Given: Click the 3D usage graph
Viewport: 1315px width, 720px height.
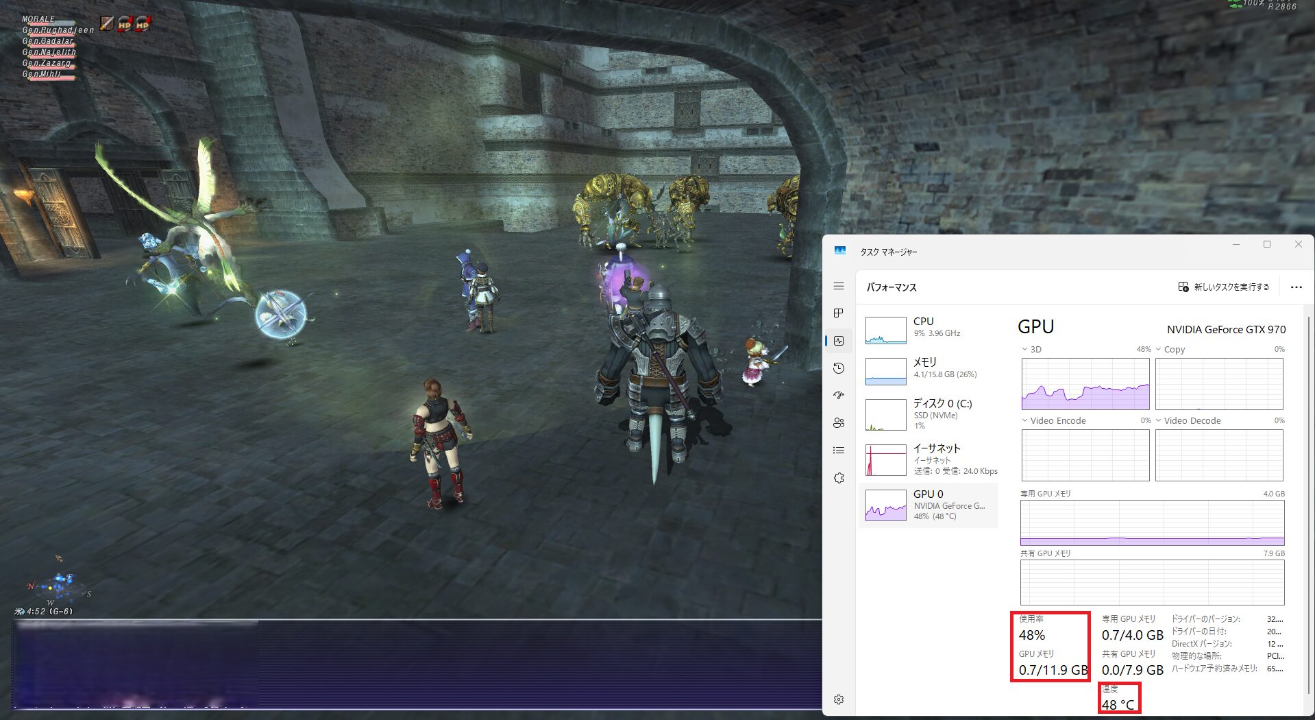Looking at the screenshot, I should [1085, 384].
